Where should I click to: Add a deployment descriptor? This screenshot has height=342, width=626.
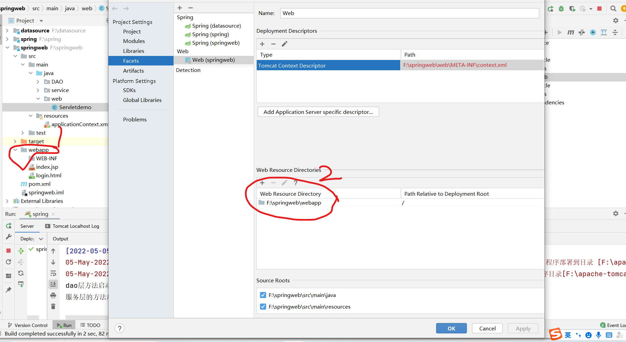[262, 44]
